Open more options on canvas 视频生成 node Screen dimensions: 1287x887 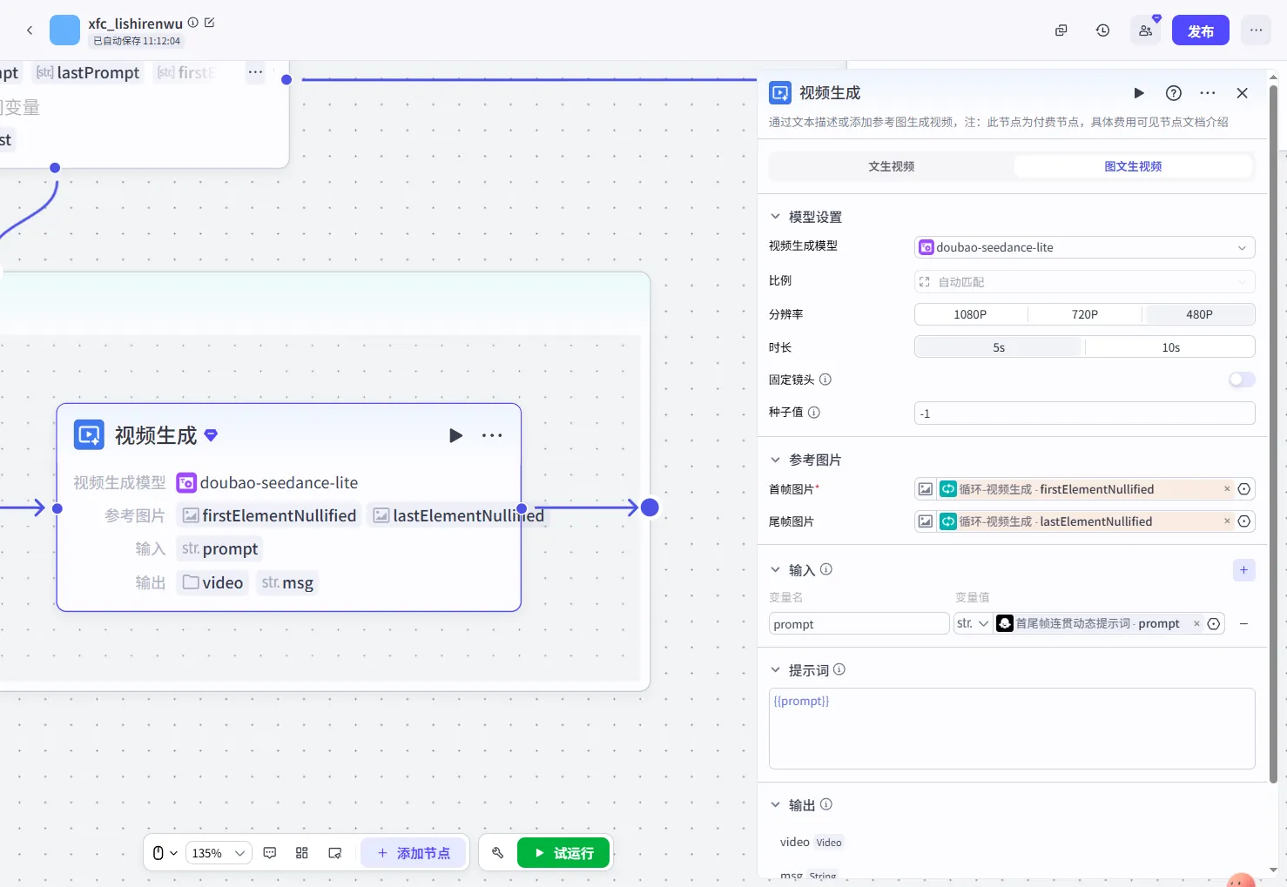[492, 435]
